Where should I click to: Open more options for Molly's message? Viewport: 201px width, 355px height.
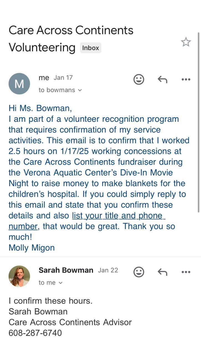(x=186, y=80)
